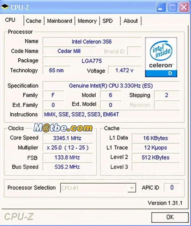Click the empty Brand ID field
Screen dimensions: 191x226
pos(134,51)
